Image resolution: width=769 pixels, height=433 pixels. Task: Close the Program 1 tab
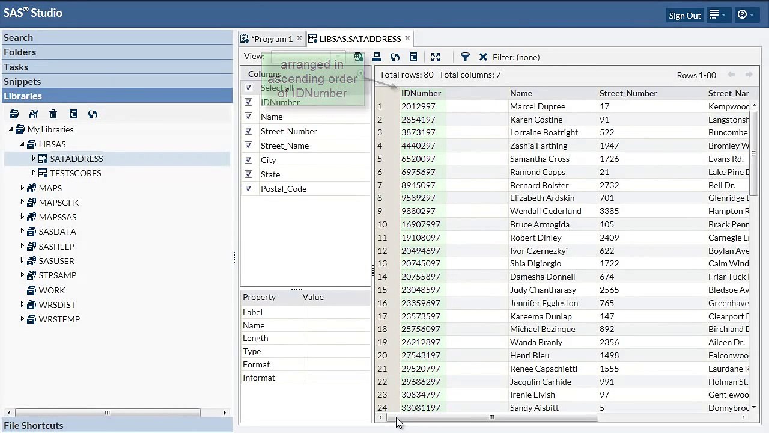(x=299, y=38)
